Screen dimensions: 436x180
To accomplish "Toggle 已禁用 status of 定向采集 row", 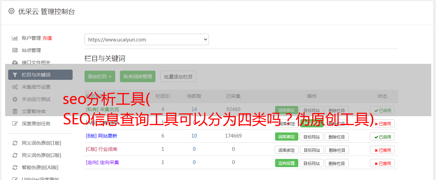I will [382, 163].
